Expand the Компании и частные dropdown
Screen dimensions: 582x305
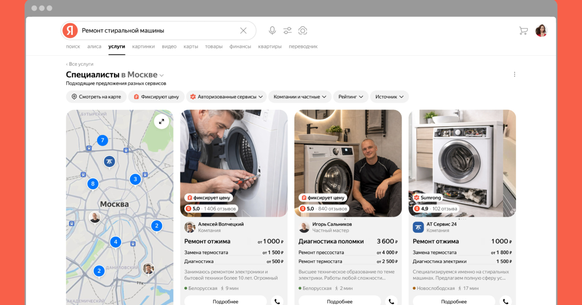point(299,97)
